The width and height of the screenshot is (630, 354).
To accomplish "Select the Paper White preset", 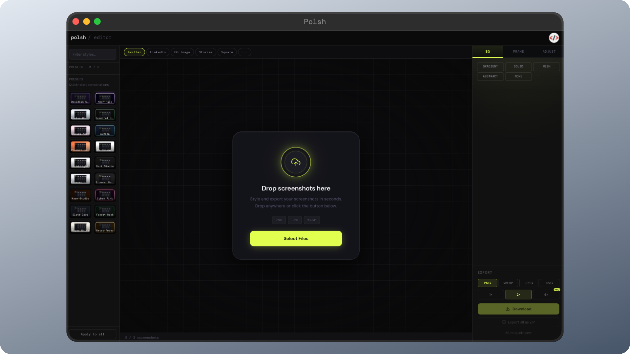I will pyautogui.click(x=80, y=227).
